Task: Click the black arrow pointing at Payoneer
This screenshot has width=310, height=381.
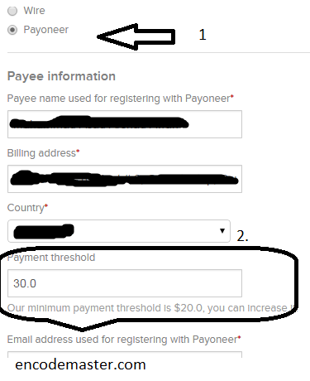Action: click(136, 36)
